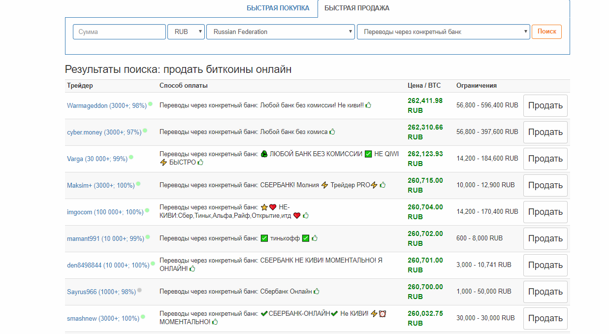Click Продать button for smashnew's offer

coord(545,318)
